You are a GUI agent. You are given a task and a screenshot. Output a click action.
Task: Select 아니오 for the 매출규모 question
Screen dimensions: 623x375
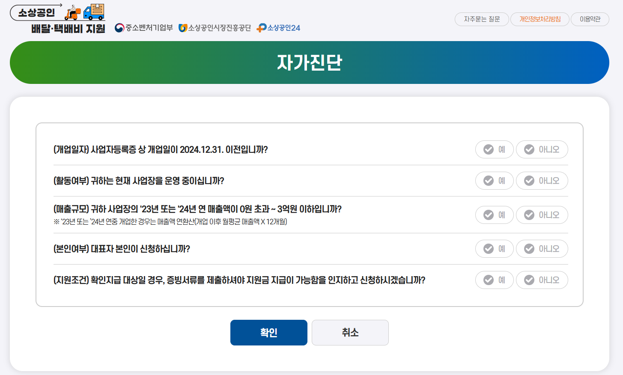(542, 214)
